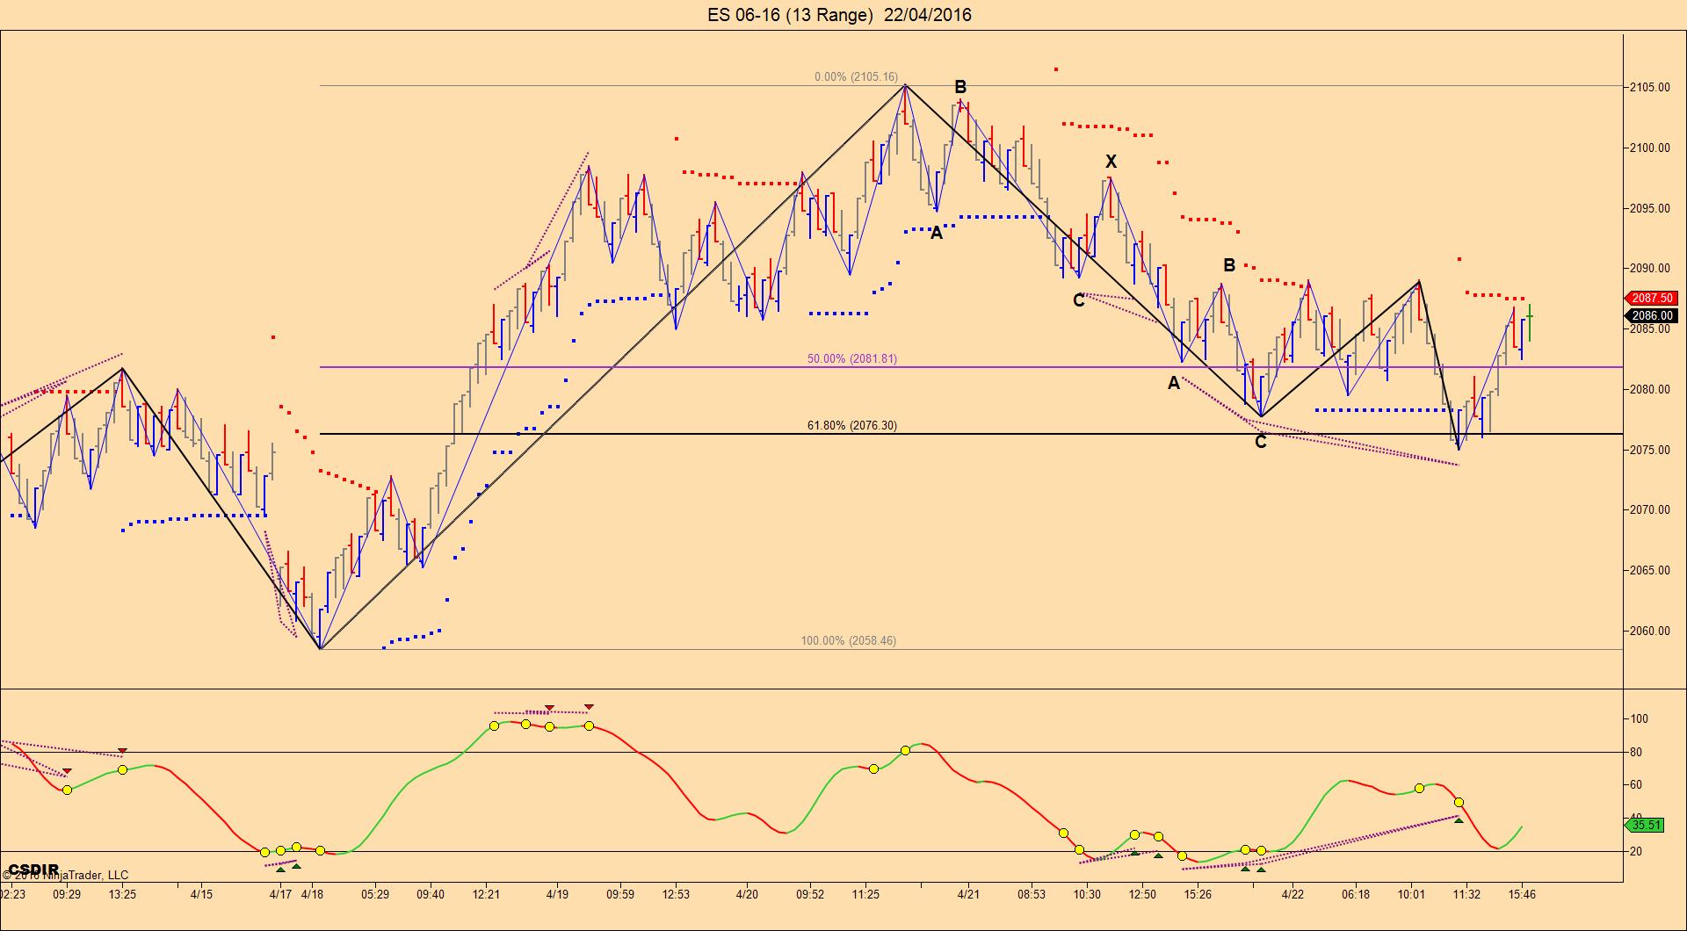This screenshot has height=931, width=1687.
Task: Select the 0.00% (2105.16) Fibonacci label
Action: tap(856, 77)
